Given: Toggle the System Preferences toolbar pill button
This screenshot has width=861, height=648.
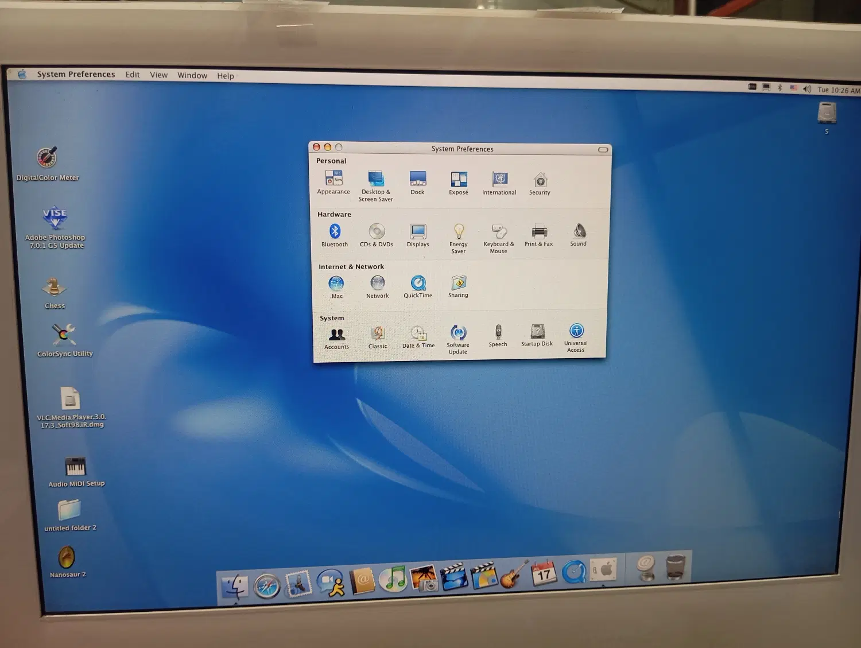Looking at the screenshot, I should 603,150.
